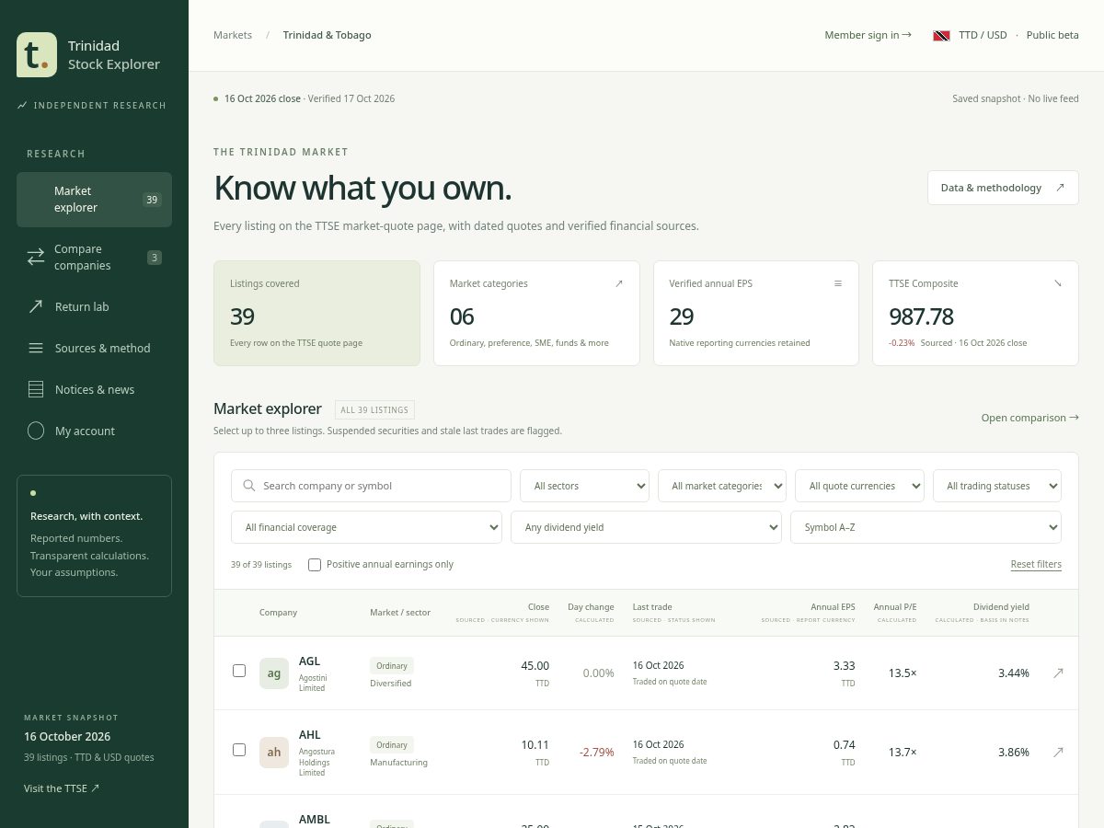Click the Trinidad & Tobago breadcrumb
The image size is (1104, 828).
coord(328,35)
